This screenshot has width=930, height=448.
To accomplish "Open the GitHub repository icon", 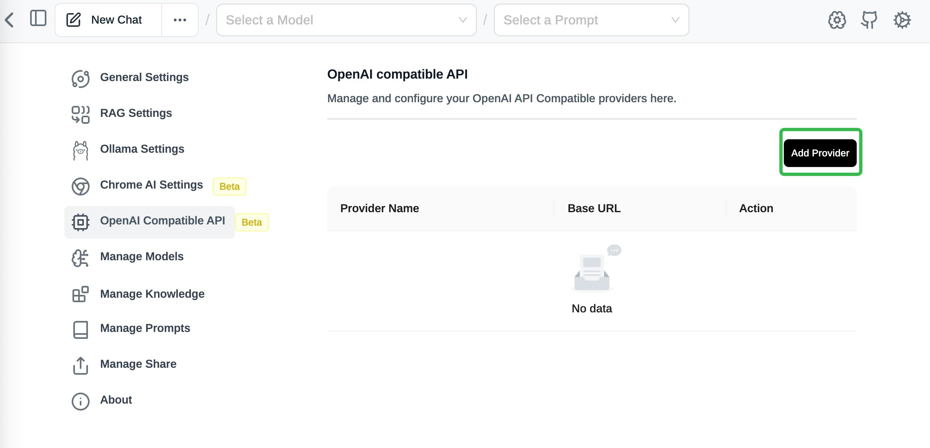I will point(869,20).
